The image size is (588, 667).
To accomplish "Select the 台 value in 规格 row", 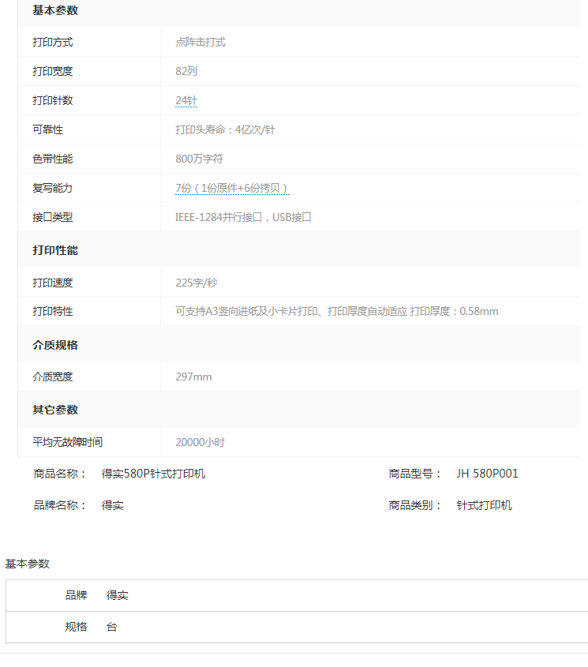I will coord(111,627).
